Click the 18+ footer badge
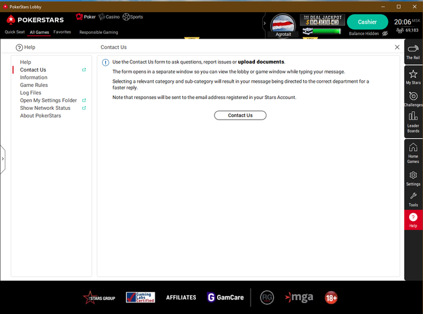 (x=331, y=298)
